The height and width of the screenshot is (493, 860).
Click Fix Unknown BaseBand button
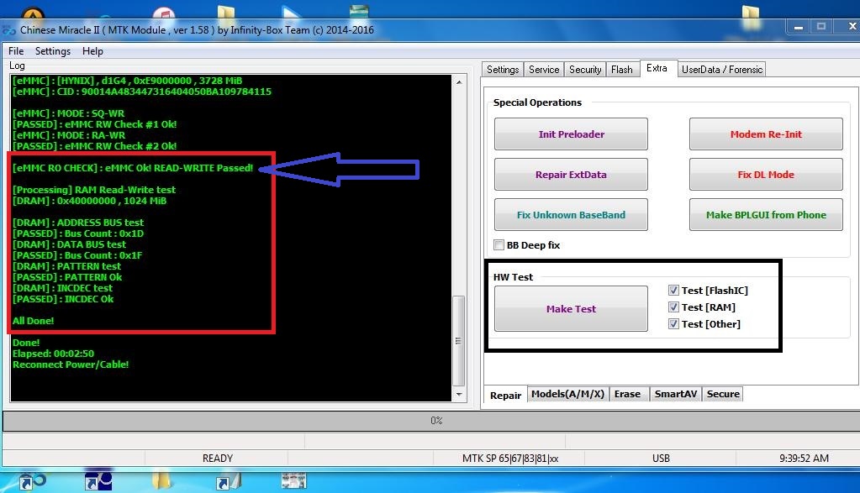pos(571,215)
